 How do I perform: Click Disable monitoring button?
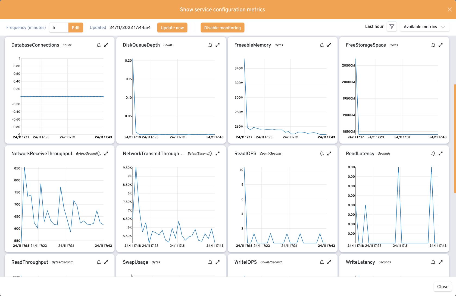coord(223,28)
